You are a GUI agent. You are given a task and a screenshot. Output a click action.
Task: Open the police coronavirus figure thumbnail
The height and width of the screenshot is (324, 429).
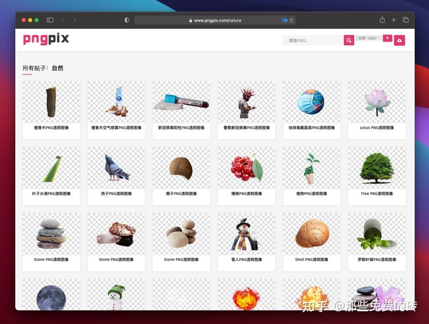(x=247, y=102)
